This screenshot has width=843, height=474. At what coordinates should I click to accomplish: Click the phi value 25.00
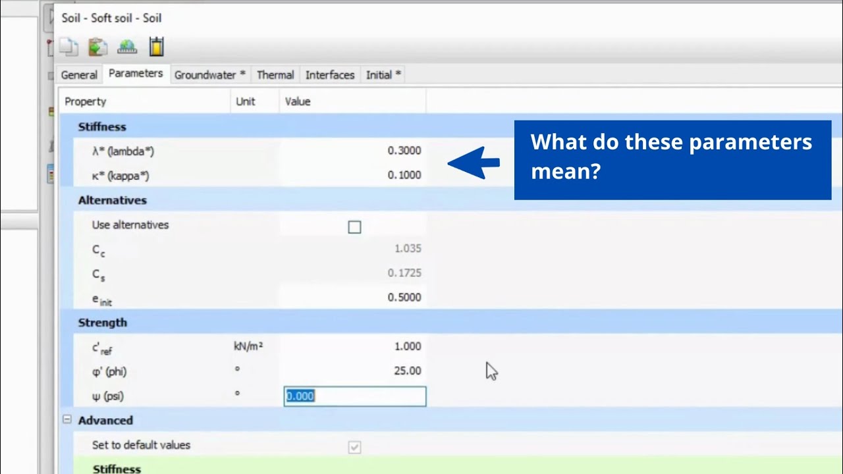[353, 371]
